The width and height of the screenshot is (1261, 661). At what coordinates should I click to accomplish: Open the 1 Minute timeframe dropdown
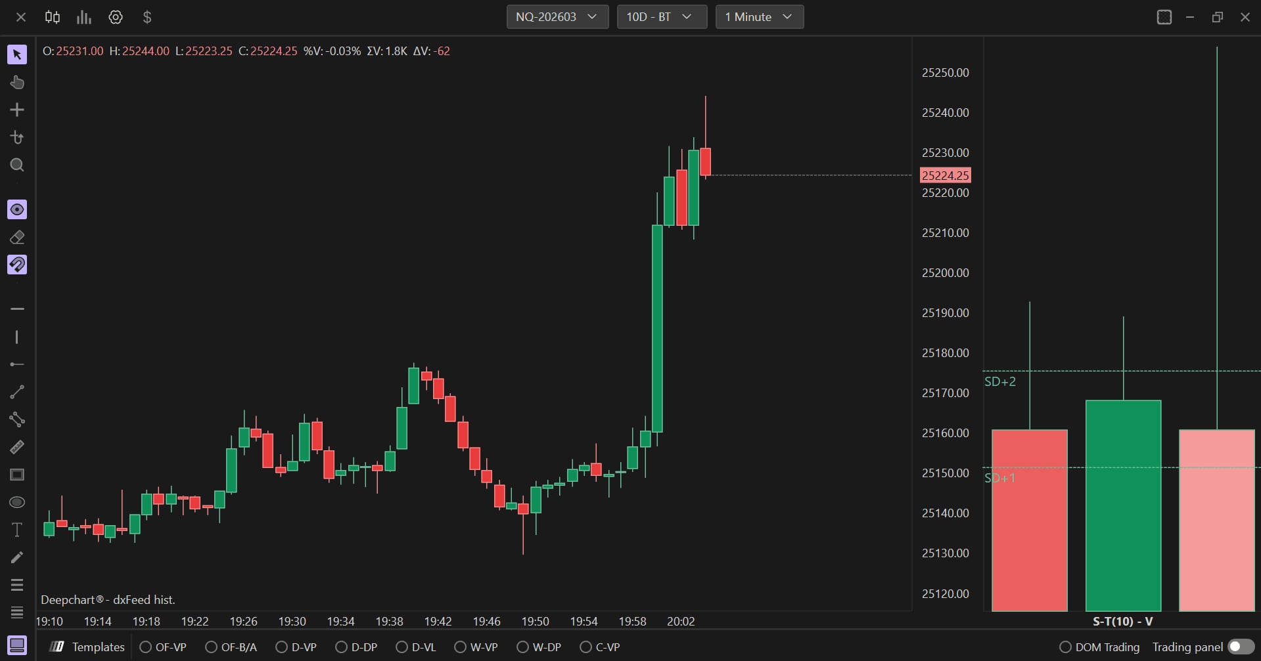point(760,17)
